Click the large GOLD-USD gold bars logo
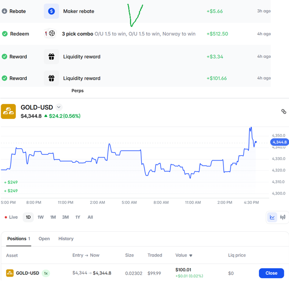Viewport: 289px width, 283px height. 8,111
